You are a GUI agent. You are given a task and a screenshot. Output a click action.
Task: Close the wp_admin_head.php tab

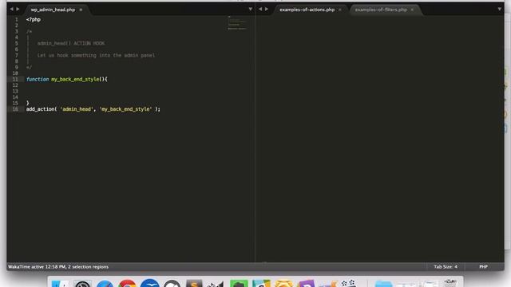pos(81,10)
